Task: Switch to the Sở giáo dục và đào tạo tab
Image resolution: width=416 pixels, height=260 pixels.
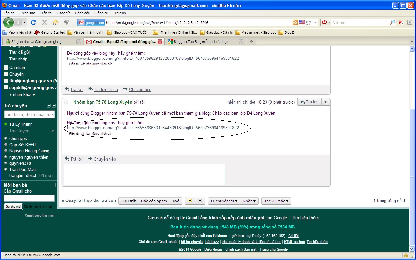Action: click(x=42, y=42)
